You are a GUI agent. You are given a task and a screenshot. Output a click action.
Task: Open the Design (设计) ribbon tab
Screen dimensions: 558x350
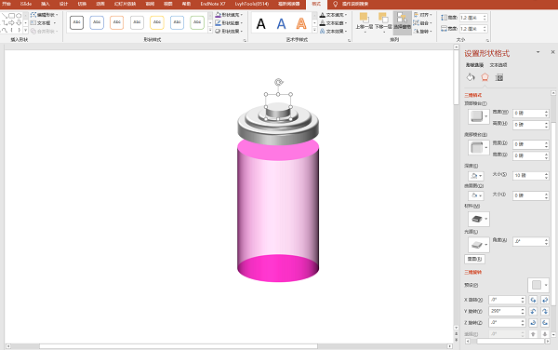[x=63, y=4]
